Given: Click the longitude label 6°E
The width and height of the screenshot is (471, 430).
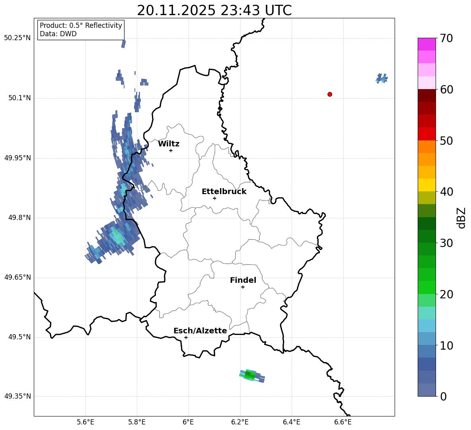Looking at the screenshot, I should pyautogui.click(x=188, y=422).
